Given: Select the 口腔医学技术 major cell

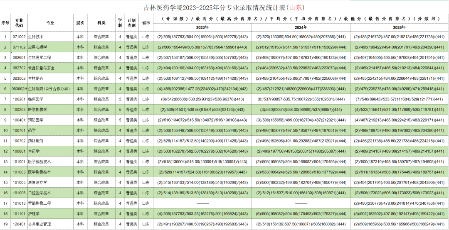Looking at the screenshot, I should point(50,193).
